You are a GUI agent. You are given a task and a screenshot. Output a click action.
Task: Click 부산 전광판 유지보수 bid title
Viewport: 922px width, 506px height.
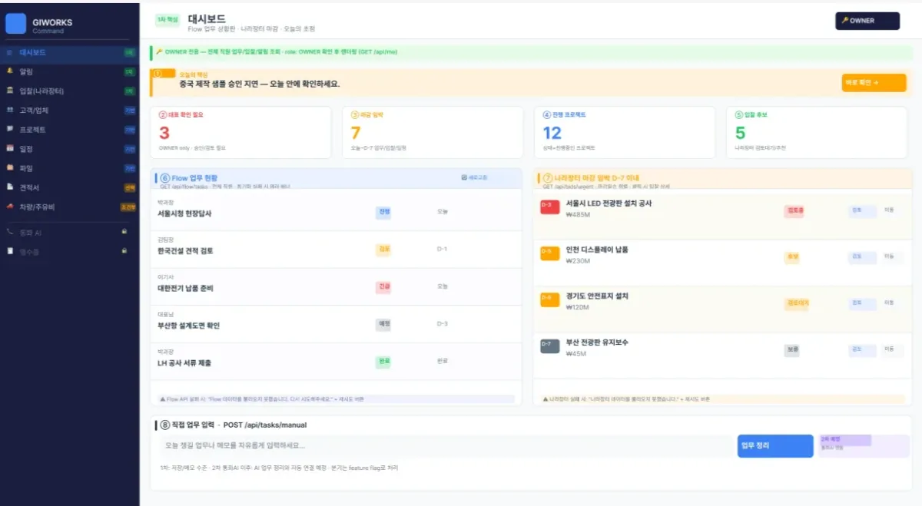coord(597,342)
